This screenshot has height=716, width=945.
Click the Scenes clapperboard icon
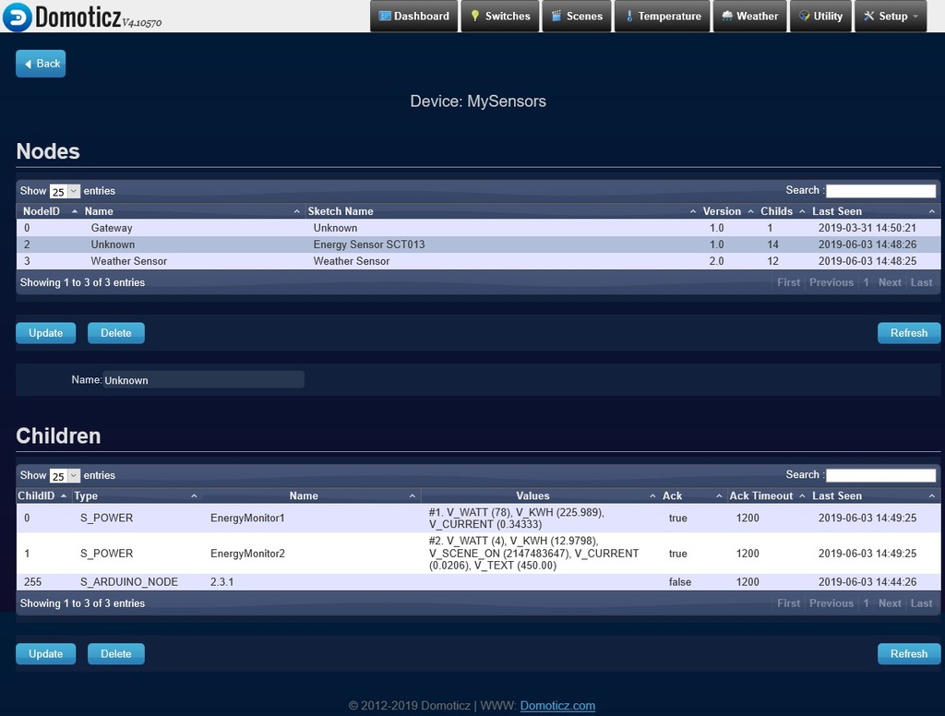click(x=556, y=17)
